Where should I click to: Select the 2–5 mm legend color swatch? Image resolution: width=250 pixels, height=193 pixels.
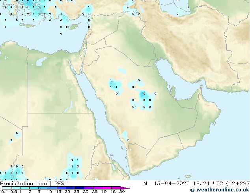coord(34,188)
